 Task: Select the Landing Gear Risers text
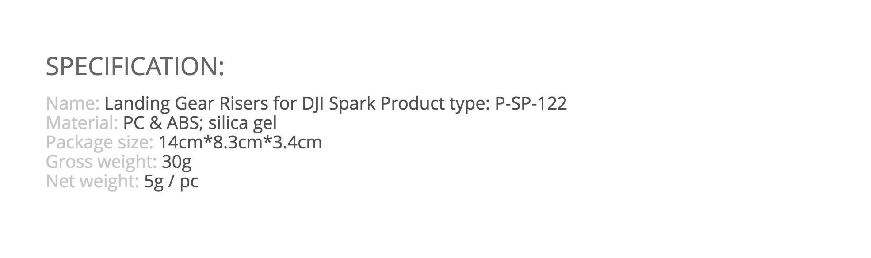pyautogui.click(x=186, y=104)
